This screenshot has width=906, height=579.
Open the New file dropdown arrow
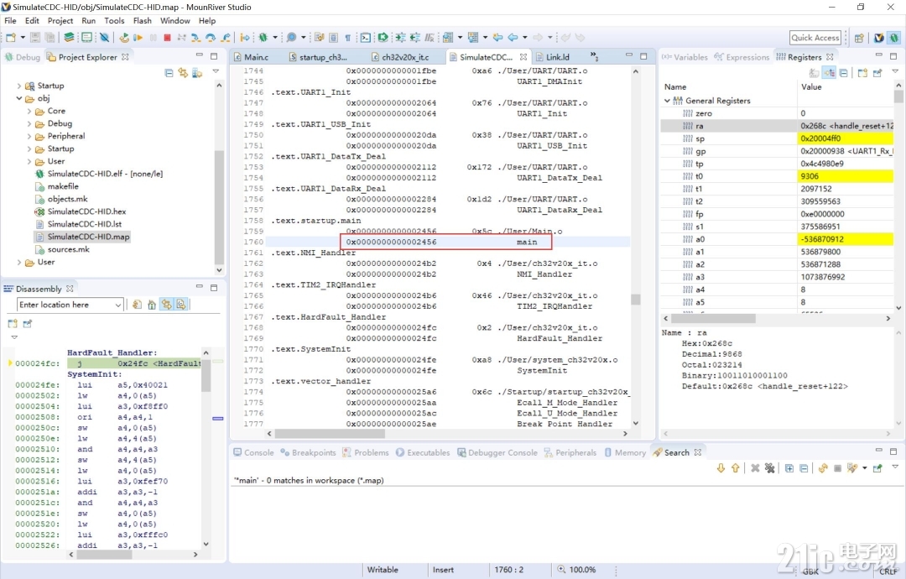[23, 38]
